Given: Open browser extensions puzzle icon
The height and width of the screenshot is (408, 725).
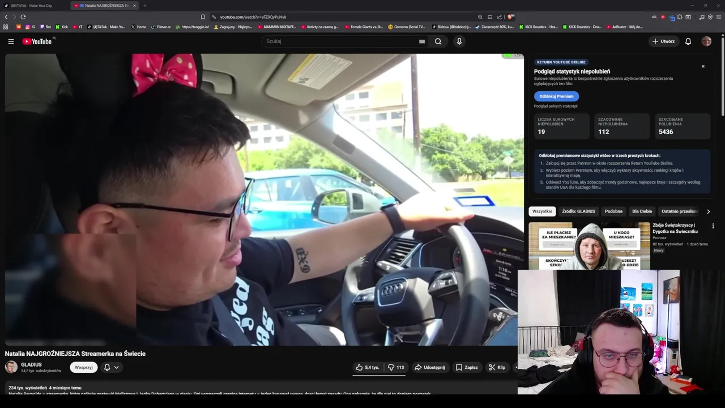Looking at the screenshot, I should coord(680,17).
